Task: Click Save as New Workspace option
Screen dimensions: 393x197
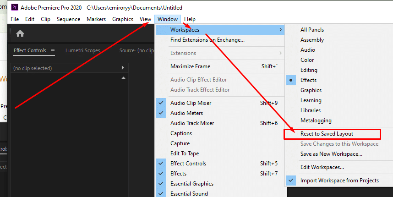Action: tap(331, 154)
